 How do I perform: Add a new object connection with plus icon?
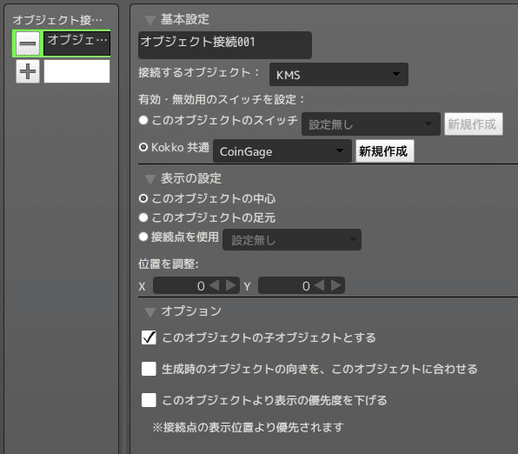click(28, 71)
